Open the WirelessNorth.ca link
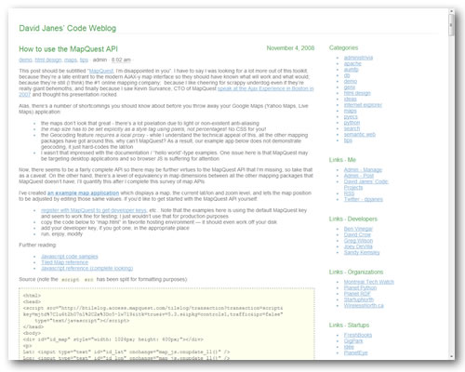The width and height of the screenshot is (465, 372). click(364, 305)
